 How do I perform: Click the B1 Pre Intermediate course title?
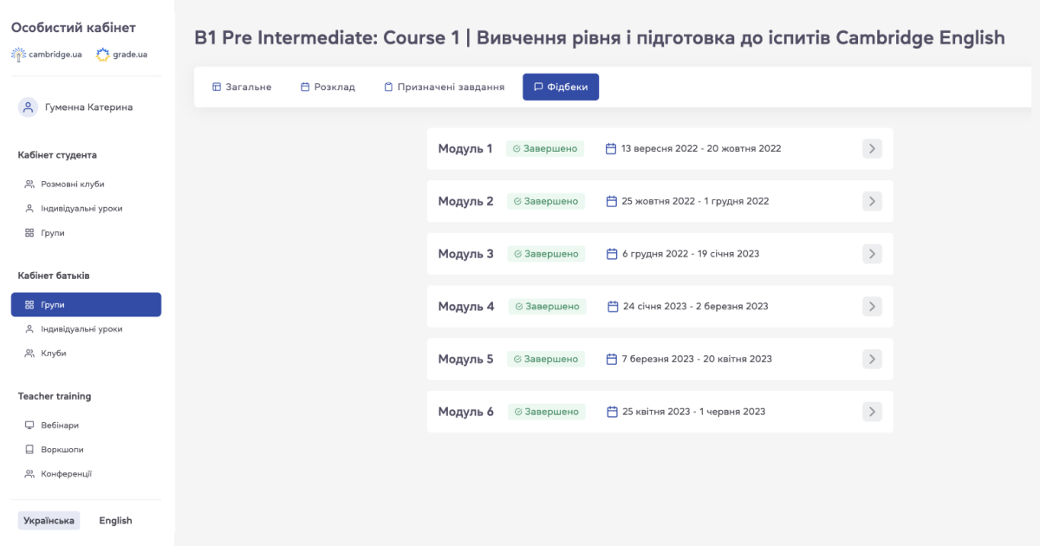point(600,37)
